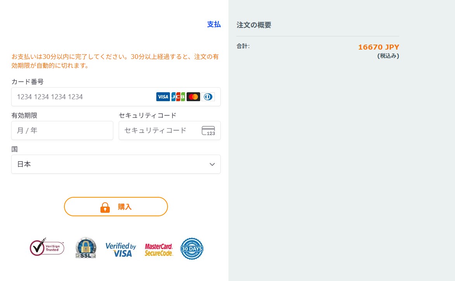
Task: Click the 有効期限 month/year input
Action: point(62,131)
